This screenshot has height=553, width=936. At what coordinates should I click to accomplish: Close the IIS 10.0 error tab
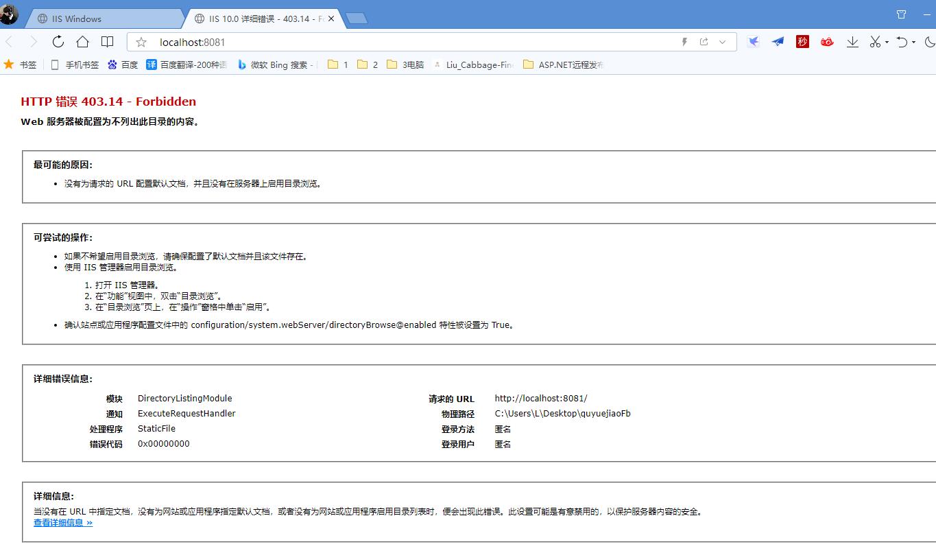332,19
